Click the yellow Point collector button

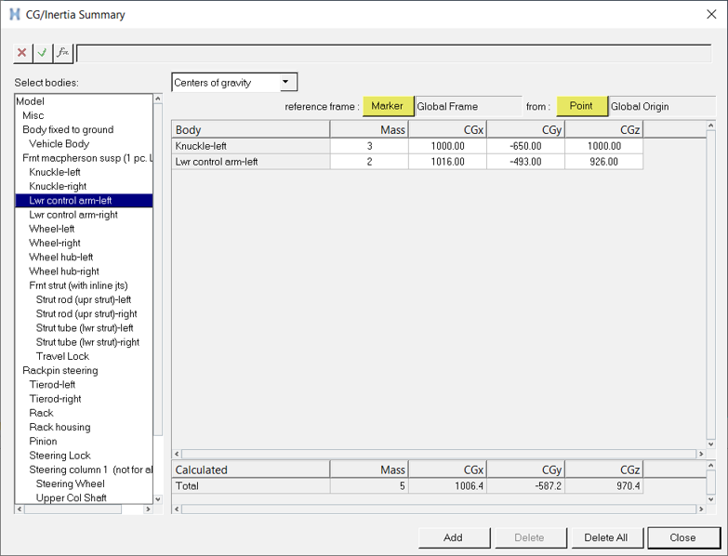[581, 106]
